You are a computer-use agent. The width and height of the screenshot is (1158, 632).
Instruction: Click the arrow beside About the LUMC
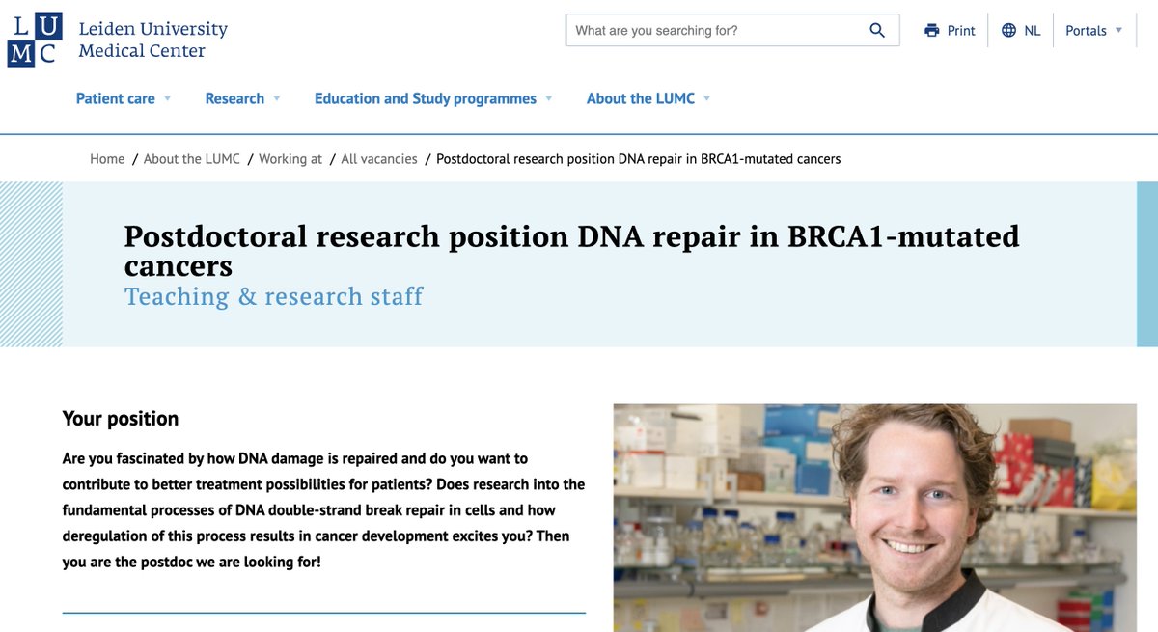pos(706,98)
